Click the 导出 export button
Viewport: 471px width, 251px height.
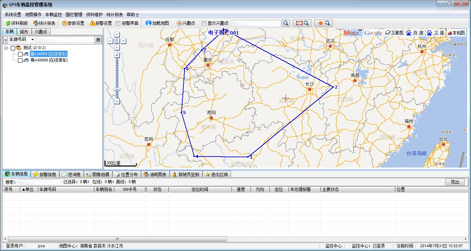click(455, 182)
